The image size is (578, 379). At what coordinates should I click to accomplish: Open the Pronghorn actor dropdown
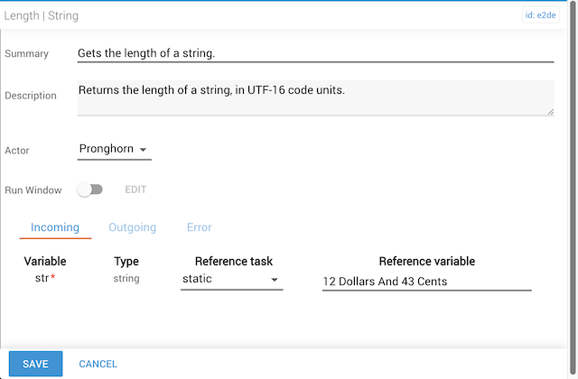tap(114, 149)
